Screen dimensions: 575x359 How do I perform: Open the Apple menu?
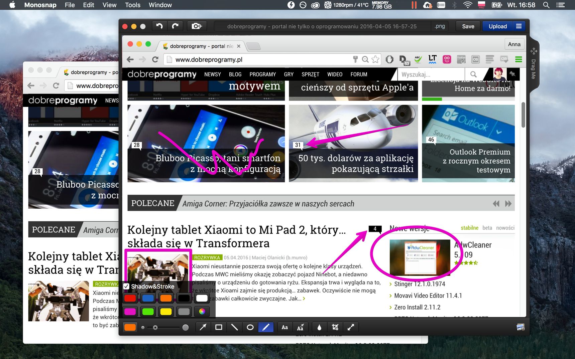pos(12,5)
